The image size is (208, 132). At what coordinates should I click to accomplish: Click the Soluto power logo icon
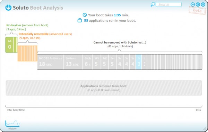point(8,8)
